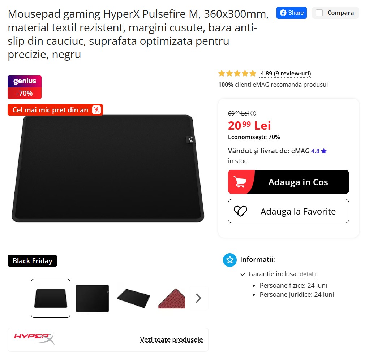The height and width of the screenshot is (355, 369).
Task: Click the red shopping cart icon
Action: tap(240, 182)
